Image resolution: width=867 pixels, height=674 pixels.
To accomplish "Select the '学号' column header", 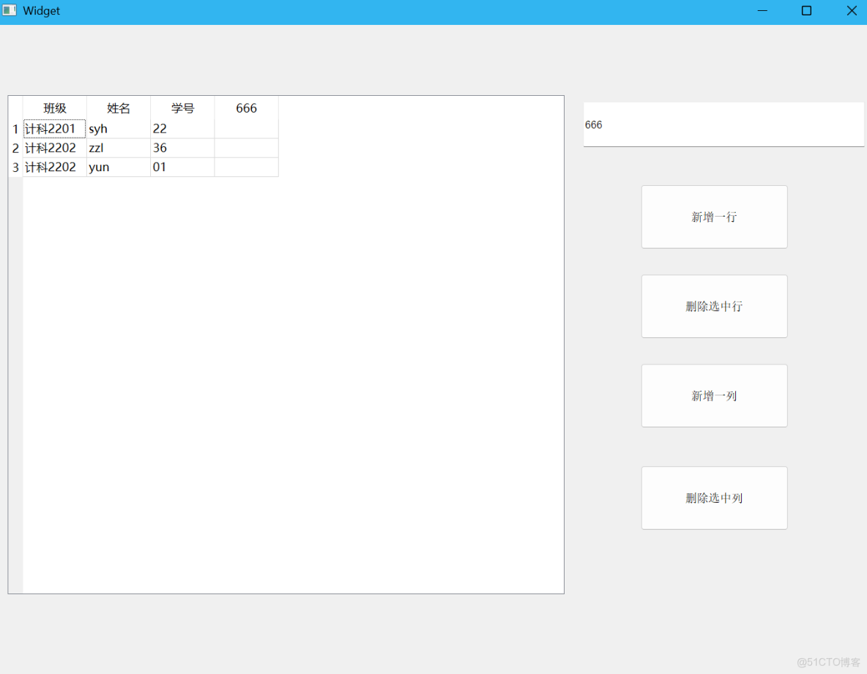I will [x=182, y=108].
